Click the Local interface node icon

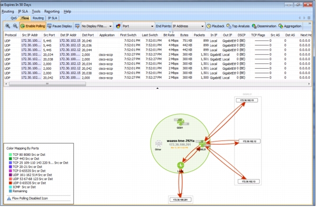pos(181,165)
